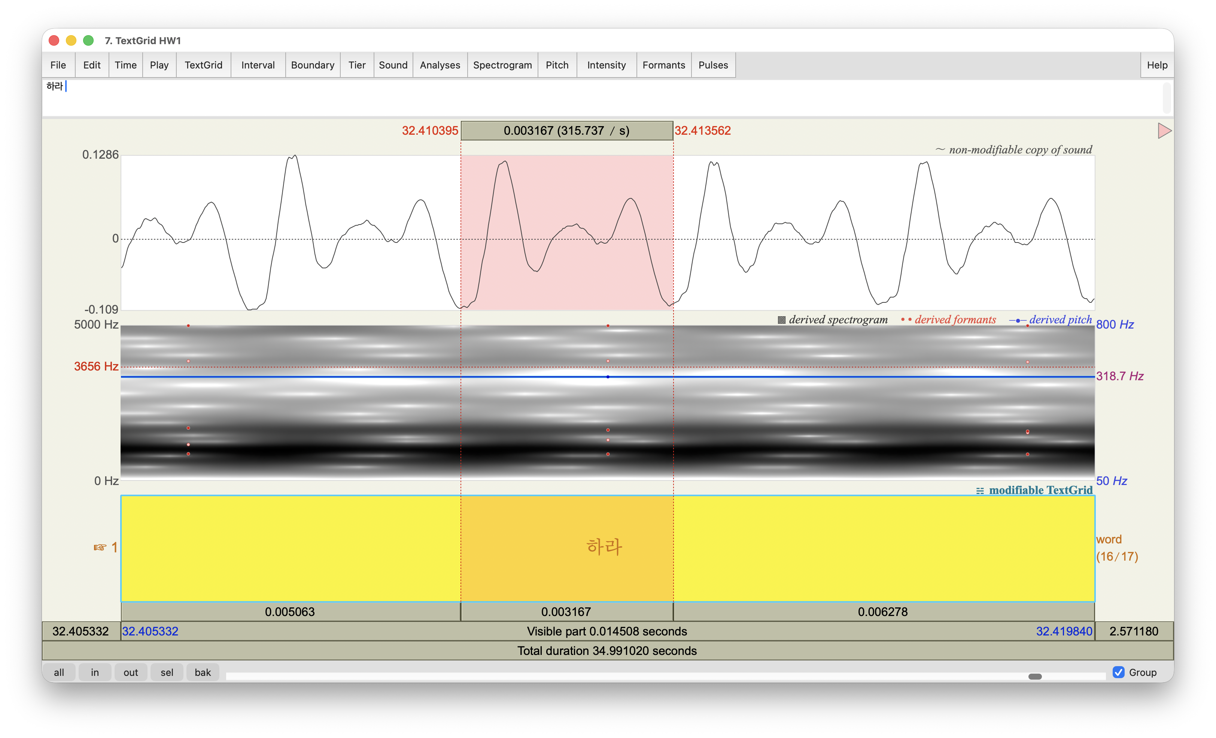The image size is (1216, 738).
Task: Click the horizontal scrollbar thumb
Action: tap(1035, 676)
